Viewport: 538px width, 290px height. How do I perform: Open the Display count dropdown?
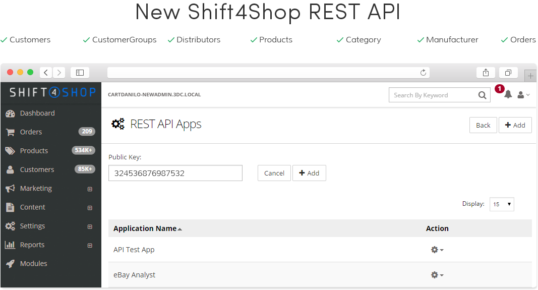point(502,204)
